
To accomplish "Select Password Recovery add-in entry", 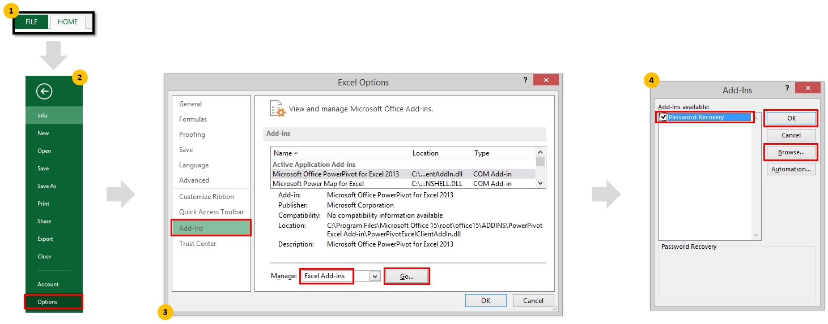I will coord(706,117).
